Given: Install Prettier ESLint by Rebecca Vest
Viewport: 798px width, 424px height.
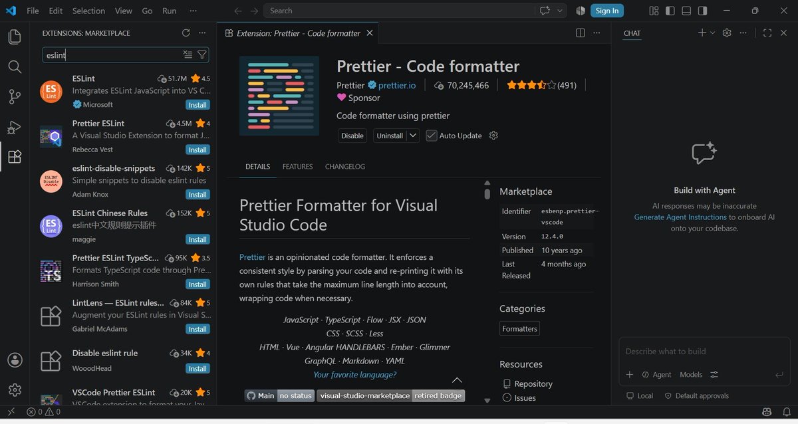Looking at the screenshot, I should pos(198,150).
